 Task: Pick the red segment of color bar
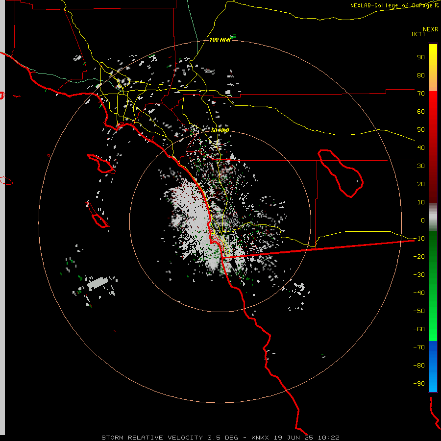(433, 147)
